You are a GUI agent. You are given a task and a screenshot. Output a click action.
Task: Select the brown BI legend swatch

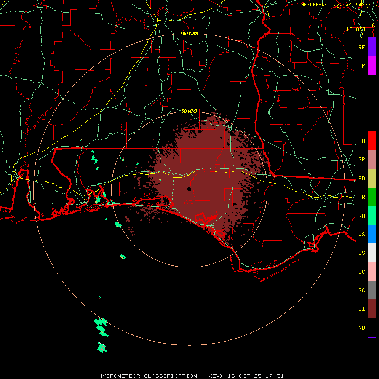pos(372,309)
